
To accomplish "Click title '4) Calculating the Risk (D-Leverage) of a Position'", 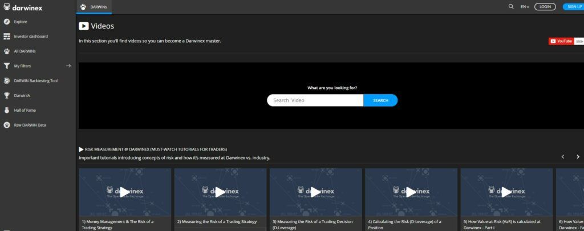I will (404, 224).
